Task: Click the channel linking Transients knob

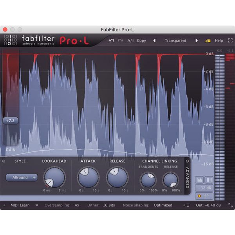Action: (x=148, y=180)
